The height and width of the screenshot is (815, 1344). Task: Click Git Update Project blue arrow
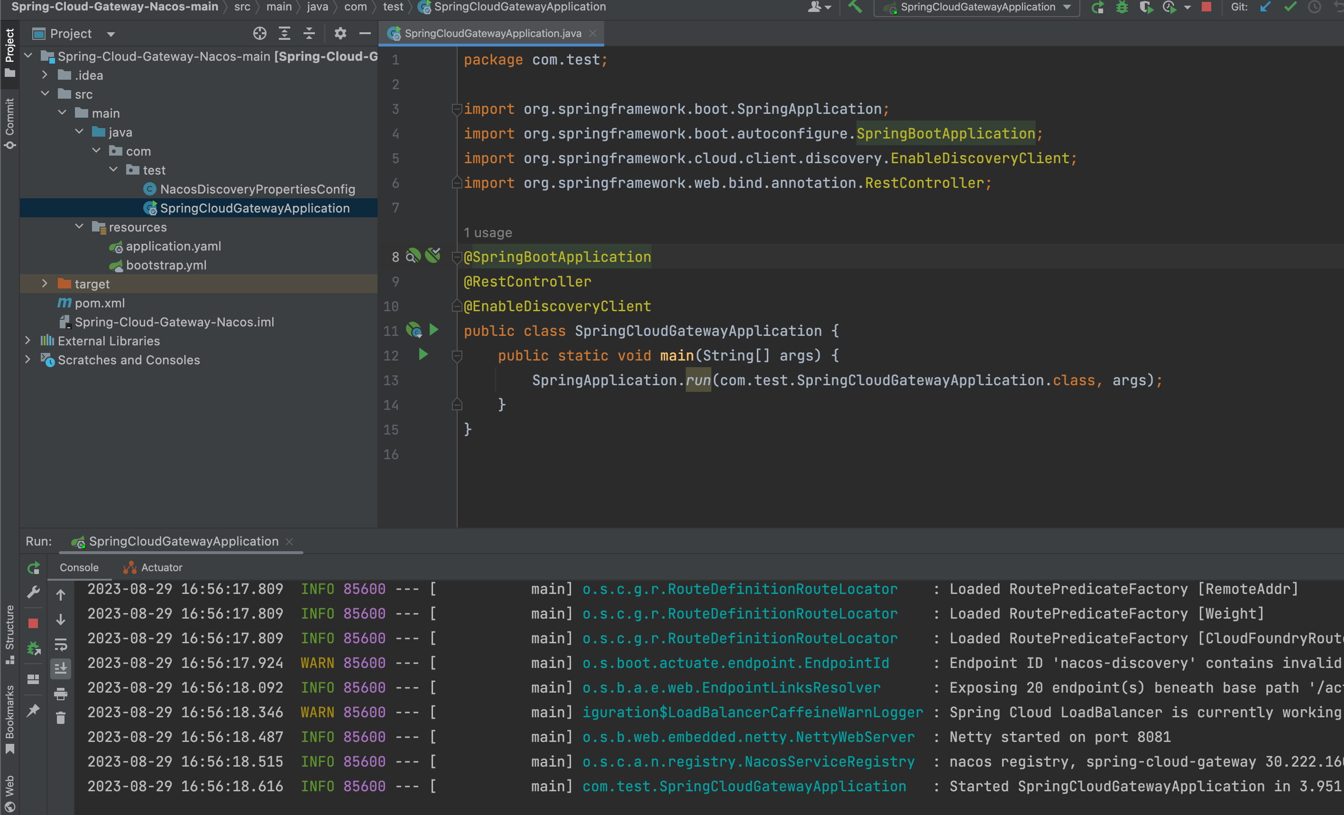tap(1265, 7)
